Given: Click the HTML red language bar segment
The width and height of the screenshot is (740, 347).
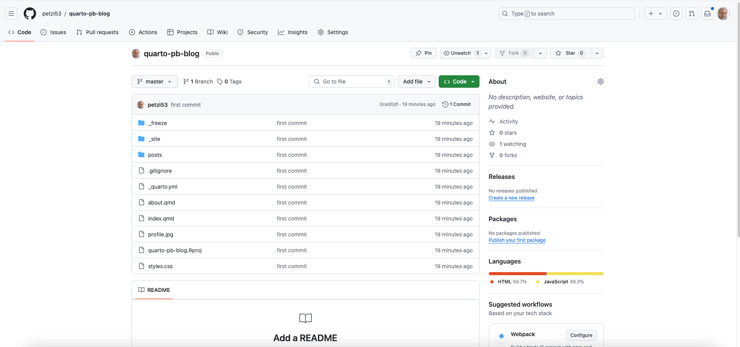Looking at the screenshot, I should pyautogui.click(x=518, y=274).
